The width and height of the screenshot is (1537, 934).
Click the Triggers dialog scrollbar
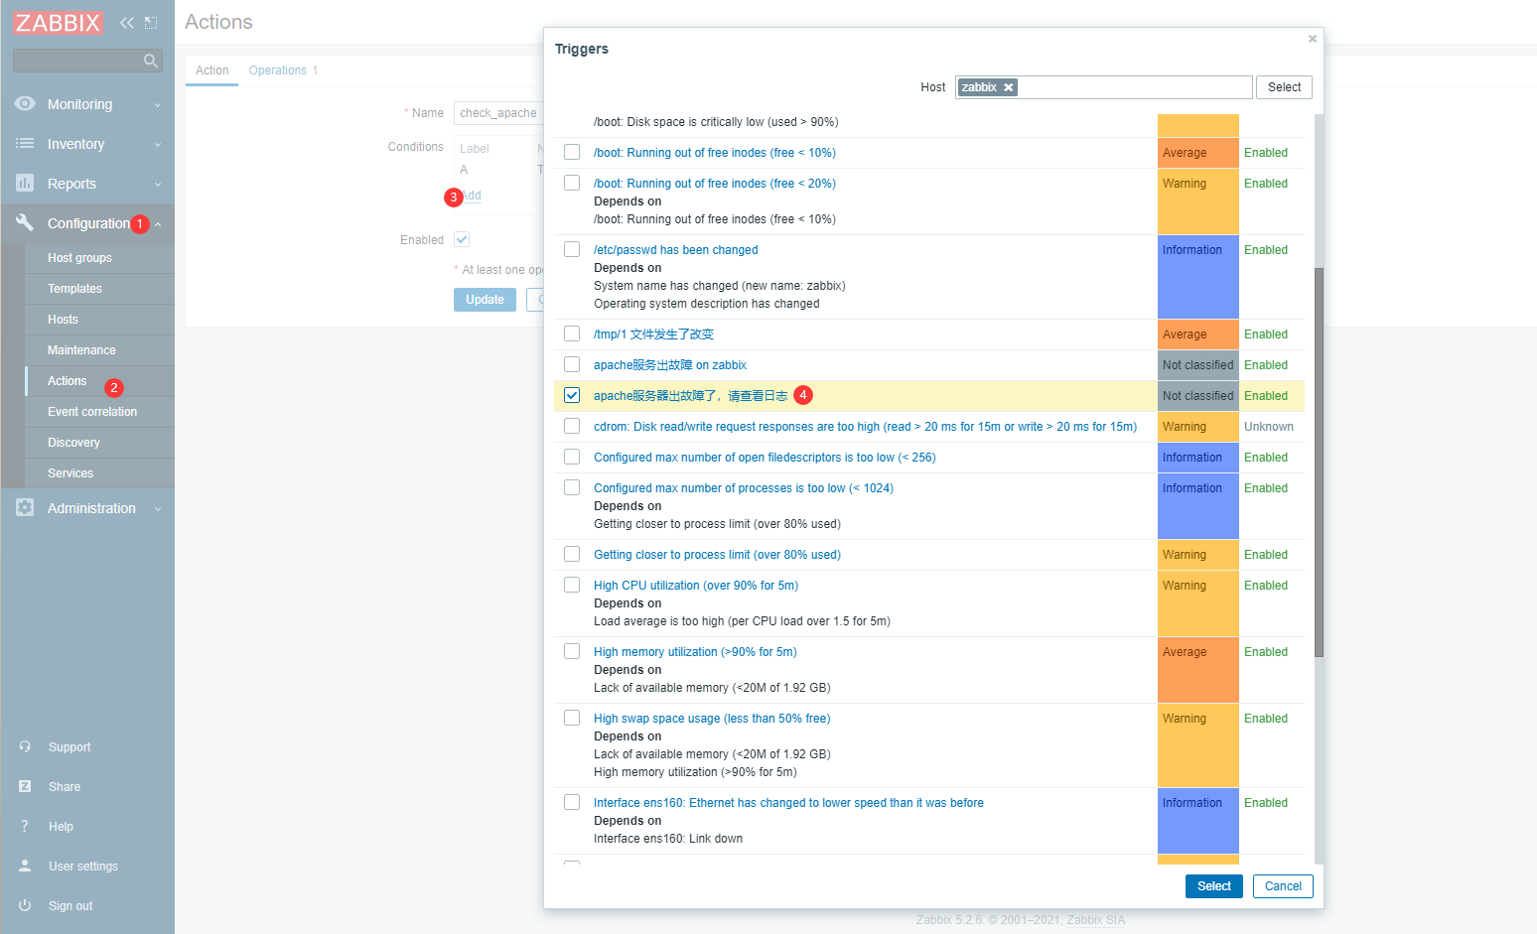pos(1320,463)
